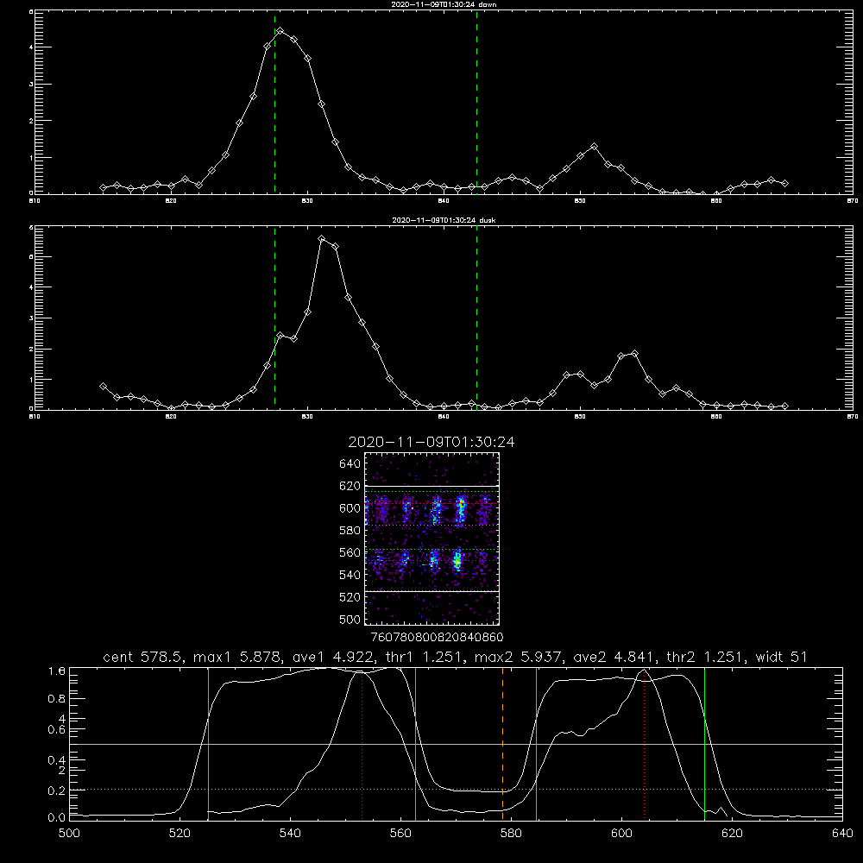Click the dawn plot title text
Image resolution: width=863 pixels, height=863 pixels.
[444, 4]
